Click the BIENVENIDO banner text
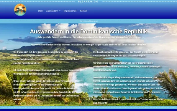 click(x=88, y=1)
